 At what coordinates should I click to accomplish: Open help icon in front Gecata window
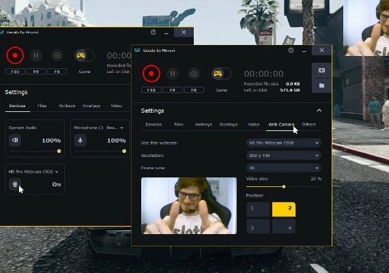point(291,51)
